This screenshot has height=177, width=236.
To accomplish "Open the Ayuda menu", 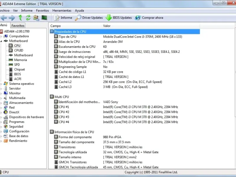I will pos(79,11).
